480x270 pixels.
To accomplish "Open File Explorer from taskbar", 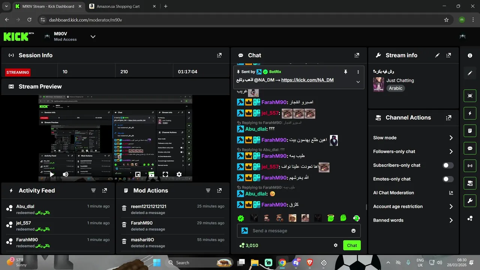I will 255,262.
